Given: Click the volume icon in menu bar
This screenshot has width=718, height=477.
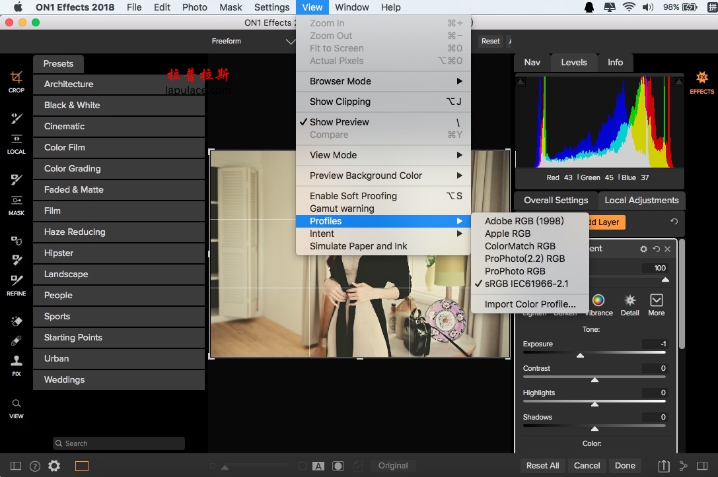Looking at the screenshot, I should 648,7.
